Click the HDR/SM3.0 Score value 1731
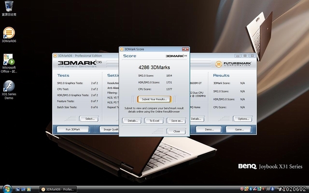The width and height of the screenshot is (309, 193). click(169, 83)
